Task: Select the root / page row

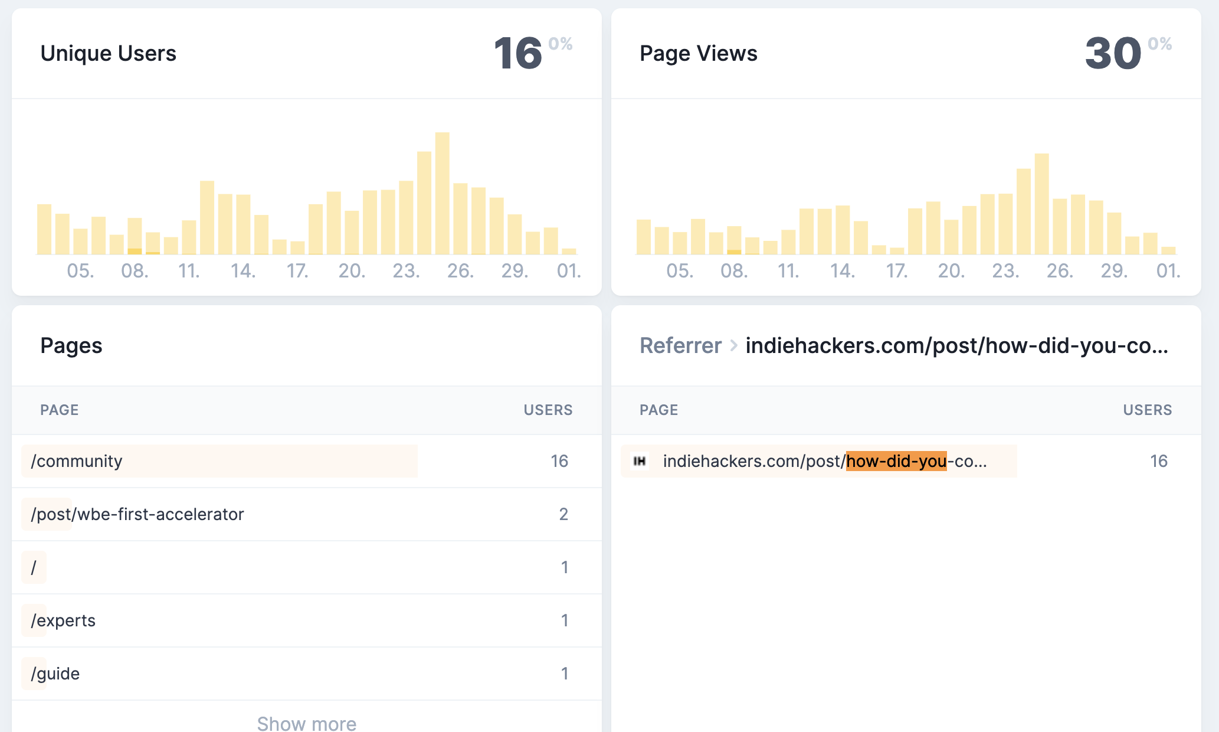Action: coord(34,567)
